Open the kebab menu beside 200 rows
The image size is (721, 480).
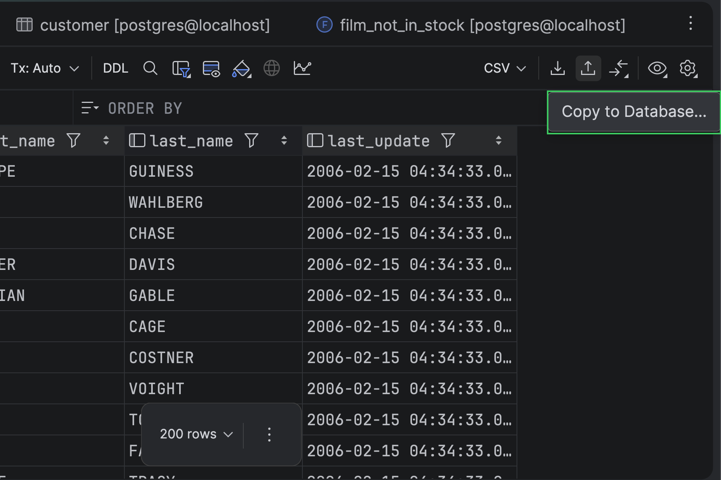(x=269, y=435)
